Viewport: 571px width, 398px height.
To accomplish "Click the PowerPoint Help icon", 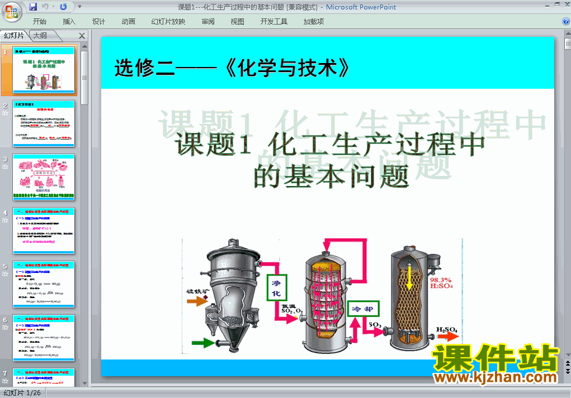I will [x=566, y=21].
